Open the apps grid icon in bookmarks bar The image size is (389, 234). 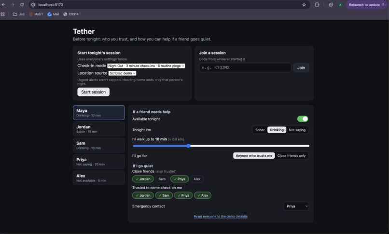(2, 14)
